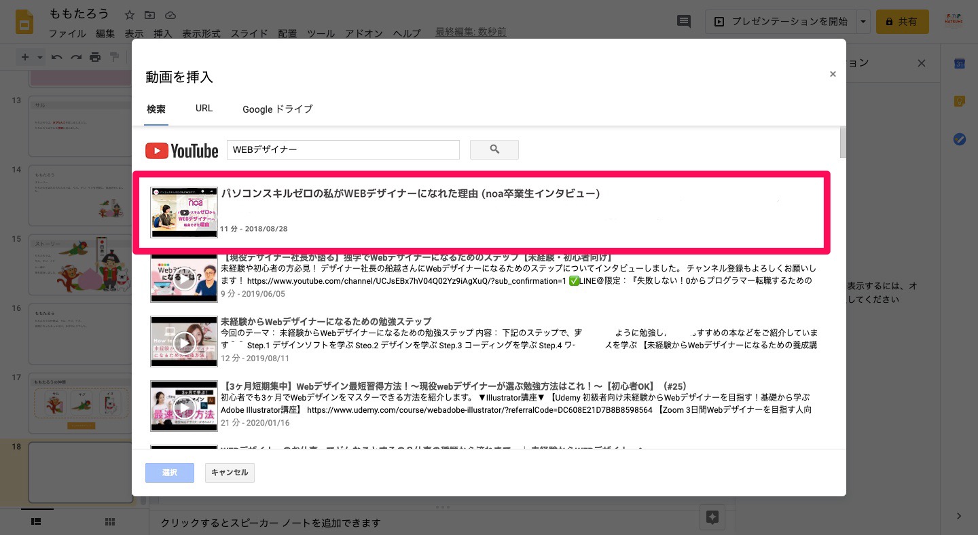Open the user account avatar
This screenshot has width=978, height=535.
[x=954, y=22]
